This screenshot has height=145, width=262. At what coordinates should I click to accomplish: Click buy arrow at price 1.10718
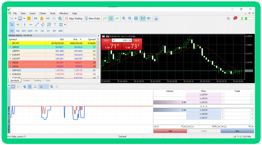click(x=252, y=114)
